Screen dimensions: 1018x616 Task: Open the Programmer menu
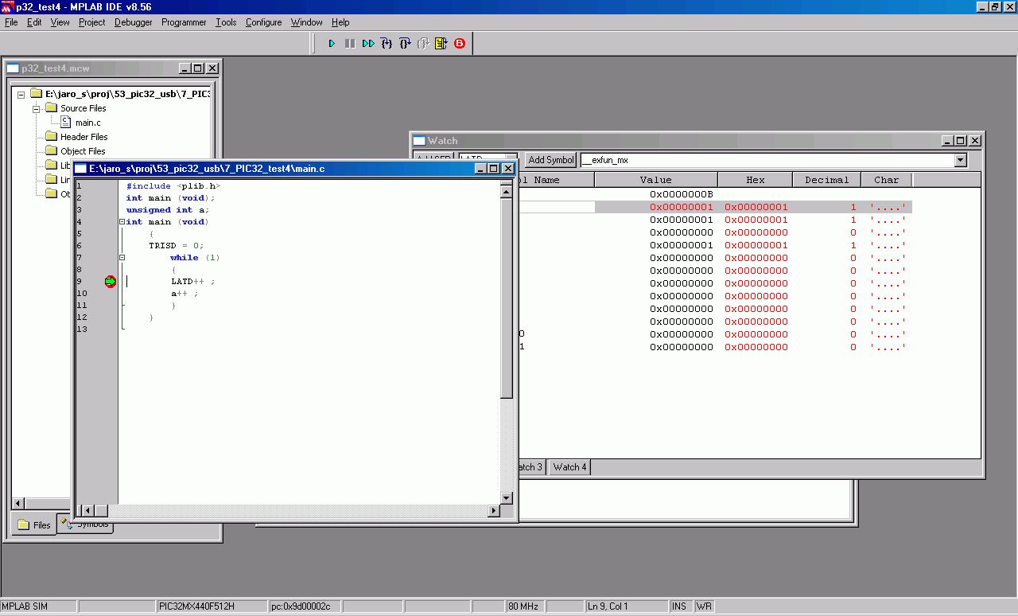click(x=184, y=22)
